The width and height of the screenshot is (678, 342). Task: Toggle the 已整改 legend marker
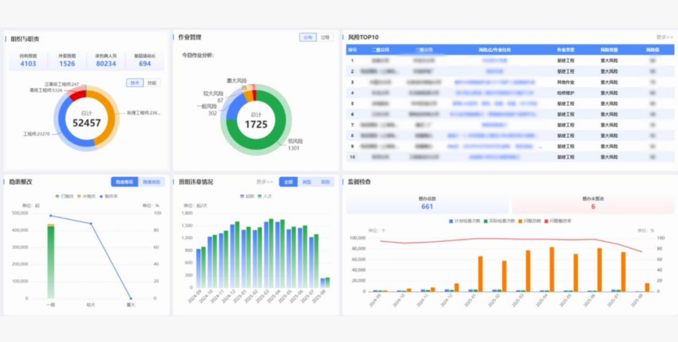[x=57, y=196]
